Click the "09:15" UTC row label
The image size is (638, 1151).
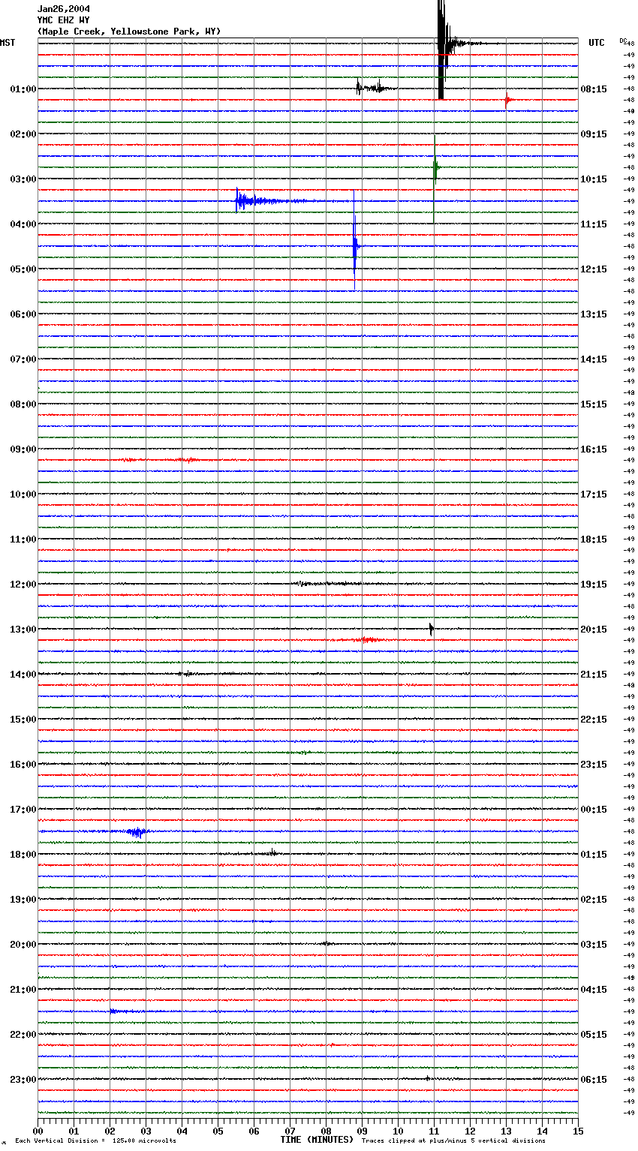tap(594, 134)
